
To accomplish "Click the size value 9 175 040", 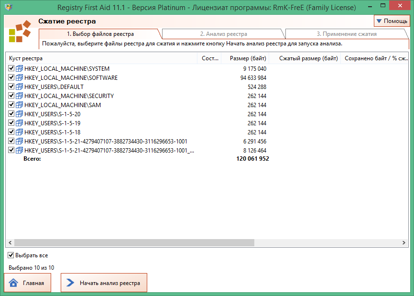I will point(254,69).
